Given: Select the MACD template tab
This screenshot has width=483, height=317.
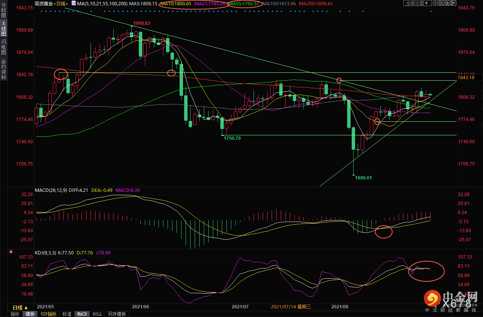Looking at the screenshot, I should (82, 314).
